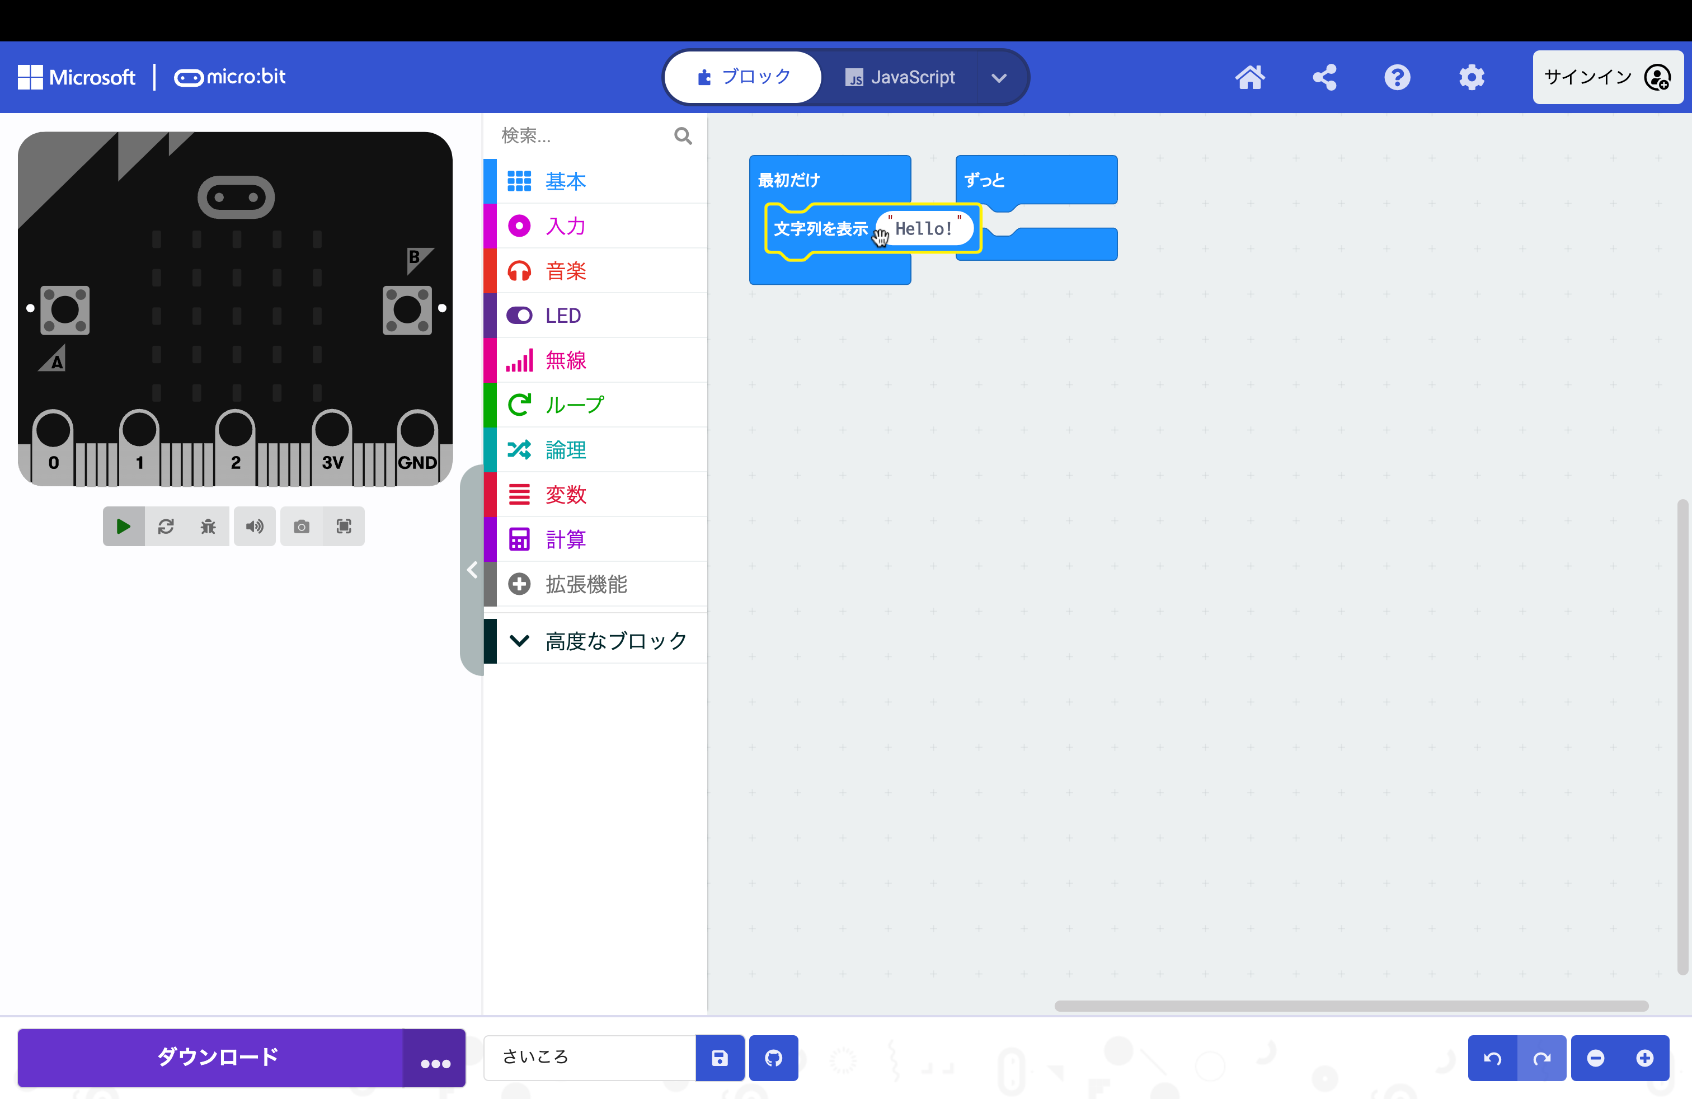Zoom out of the workspace
This screenshot has width=1692, height=1099.
1595,1058
